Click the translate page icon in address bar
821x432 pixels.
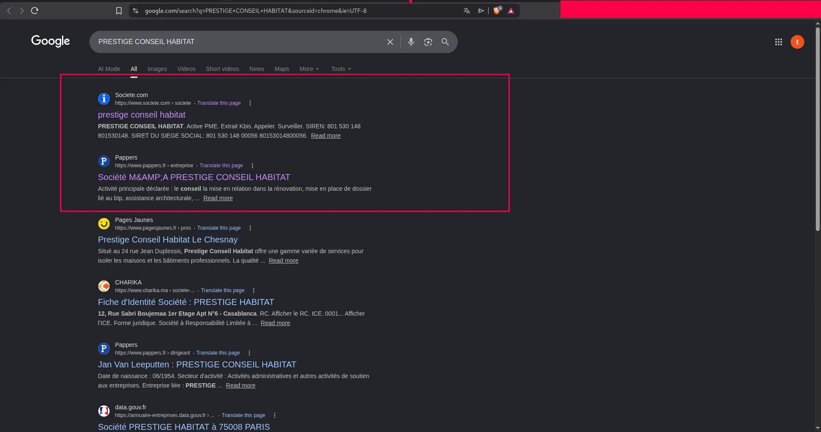pos(466,11)
